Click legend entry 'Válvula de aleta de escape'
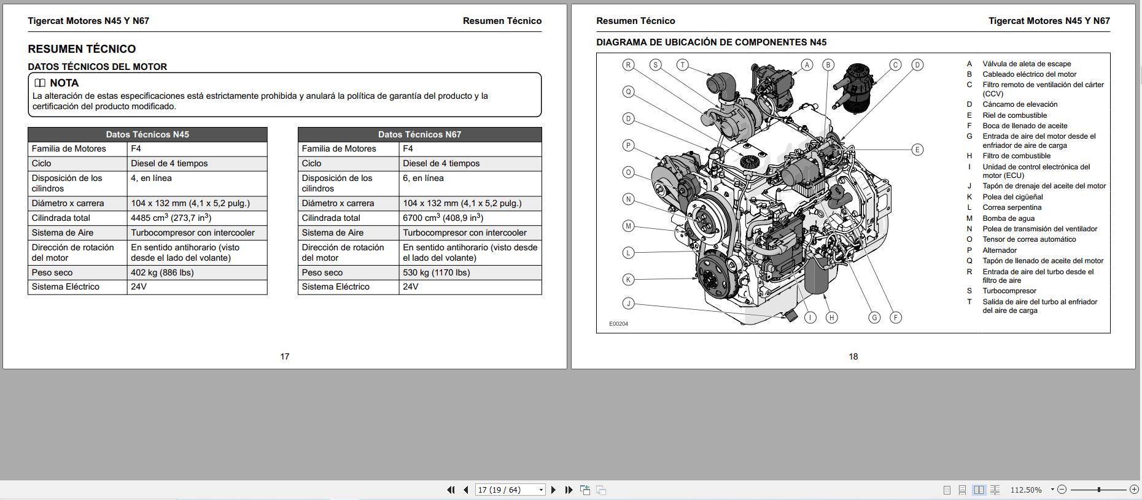The image size is (1142, 500). [1027, 64]
